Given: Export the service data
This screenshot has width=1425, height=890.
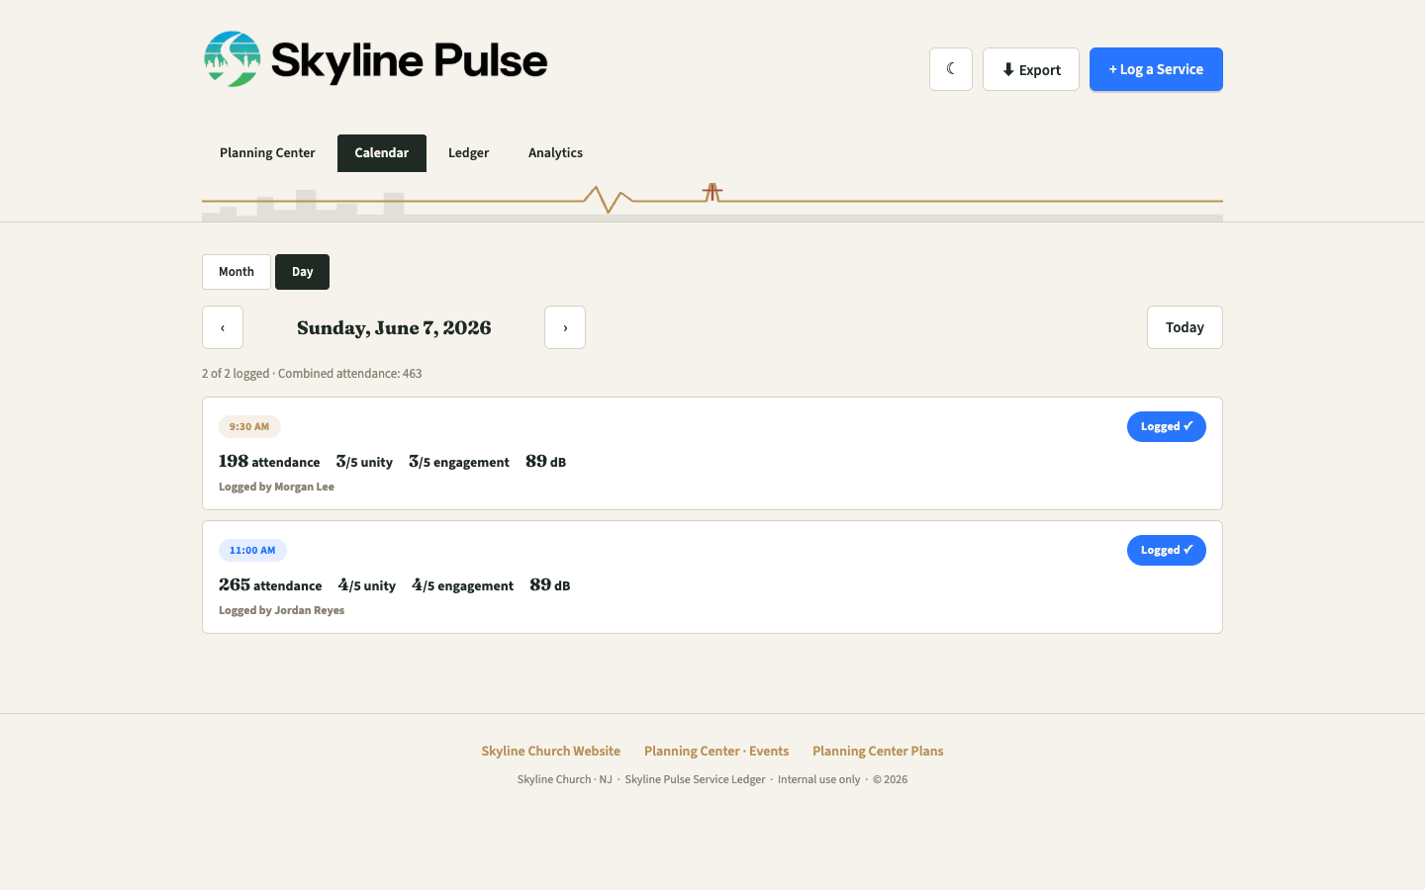Looking at the screenshot, I should [1031, 69].
